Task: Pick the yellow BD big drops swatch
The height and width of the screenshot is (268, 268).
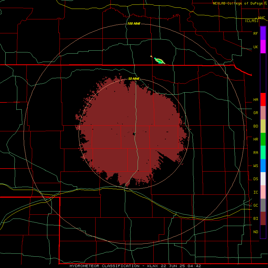Action: point(263,126)
